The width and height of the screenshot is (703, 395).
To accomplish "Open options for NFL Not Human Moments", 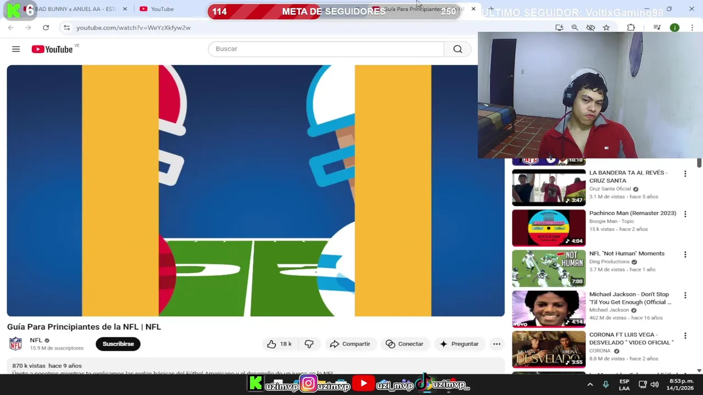I will [x=685, y=255].
